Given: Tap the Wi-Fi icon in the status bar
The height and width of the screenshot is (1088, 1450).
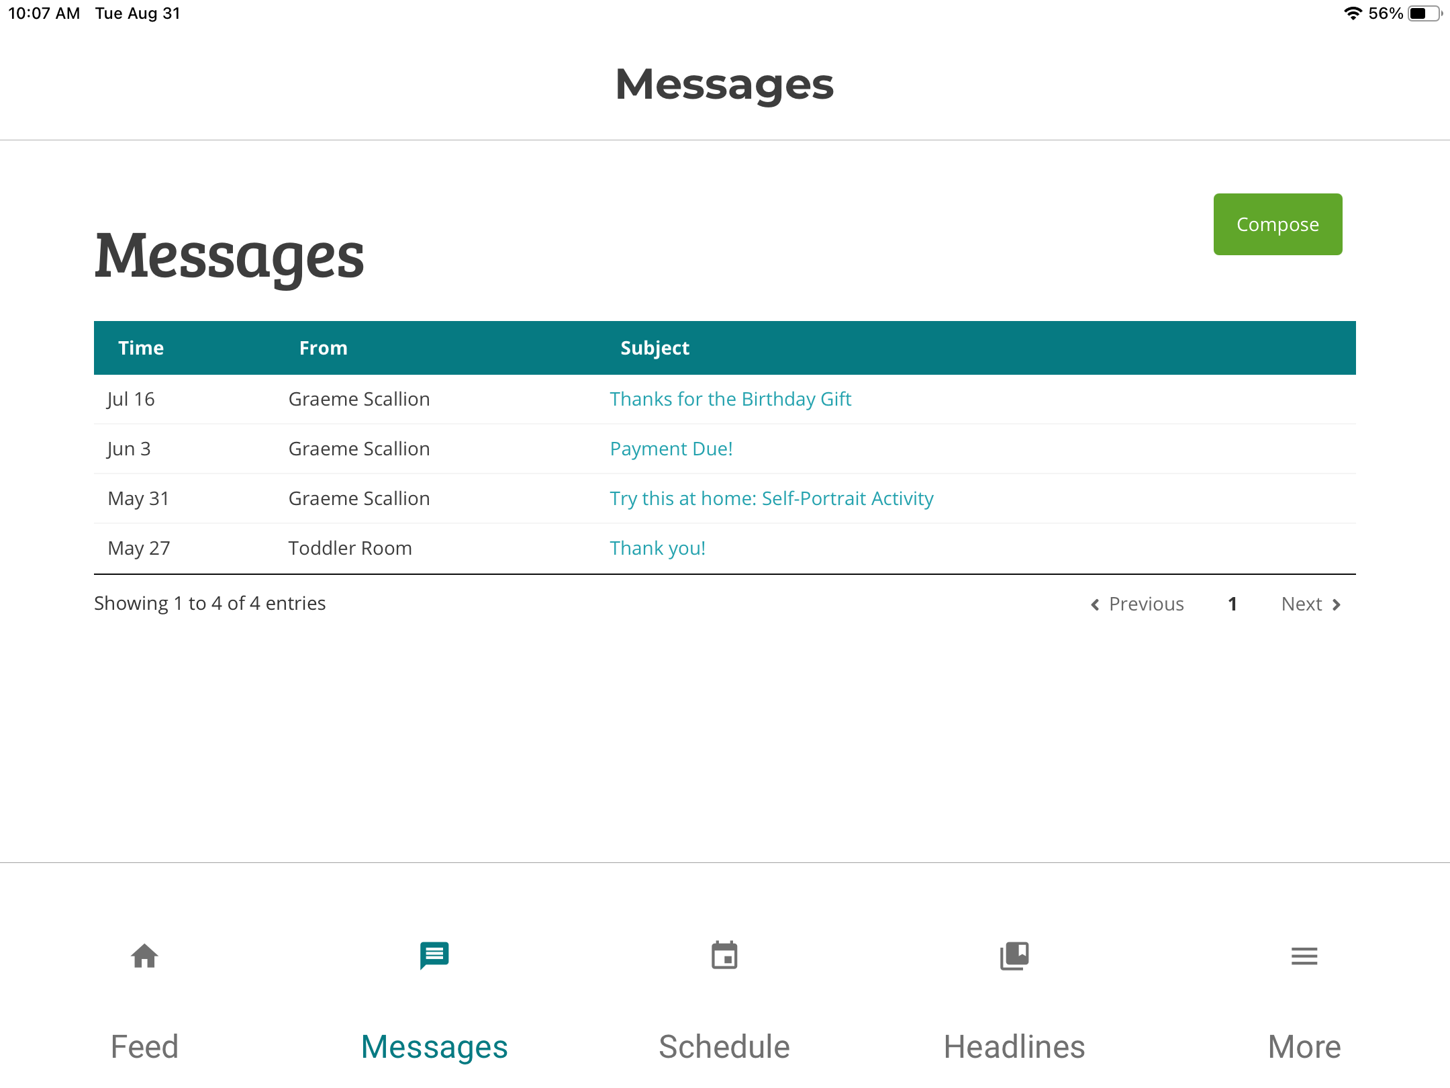Looking at the screenshot, I should (x=1352, y=12).
